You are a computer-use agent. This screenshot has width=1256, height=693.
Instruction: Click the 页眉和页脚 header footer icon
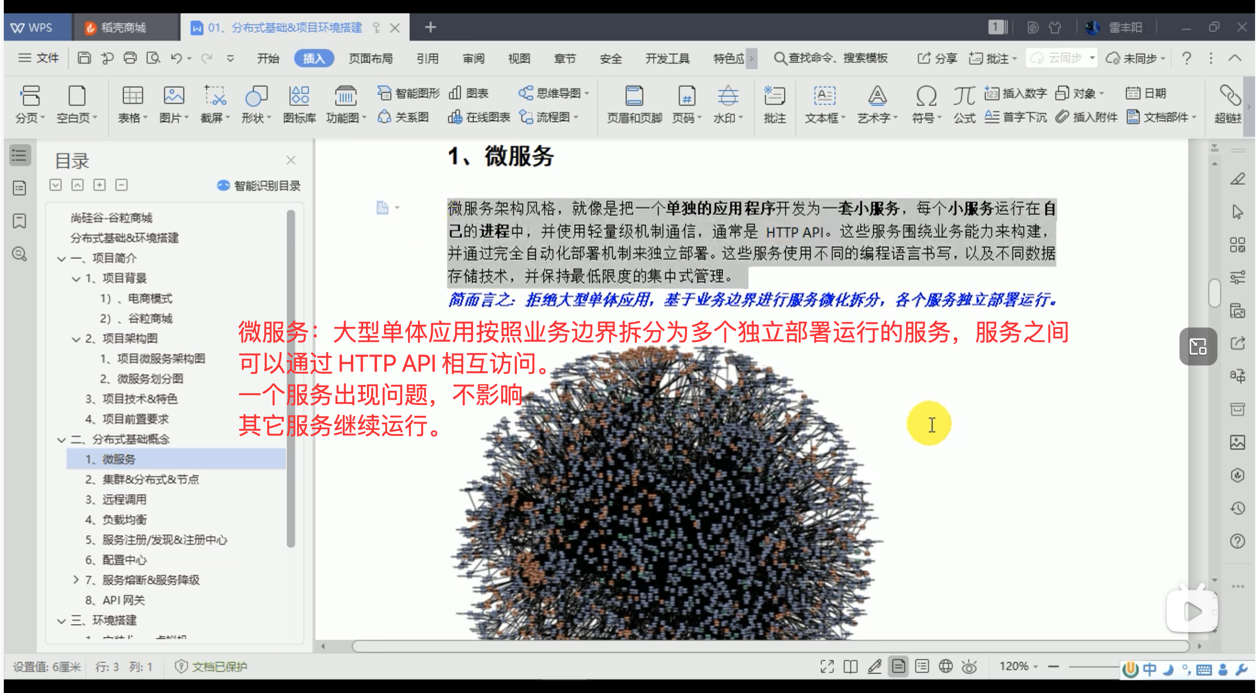634,96
